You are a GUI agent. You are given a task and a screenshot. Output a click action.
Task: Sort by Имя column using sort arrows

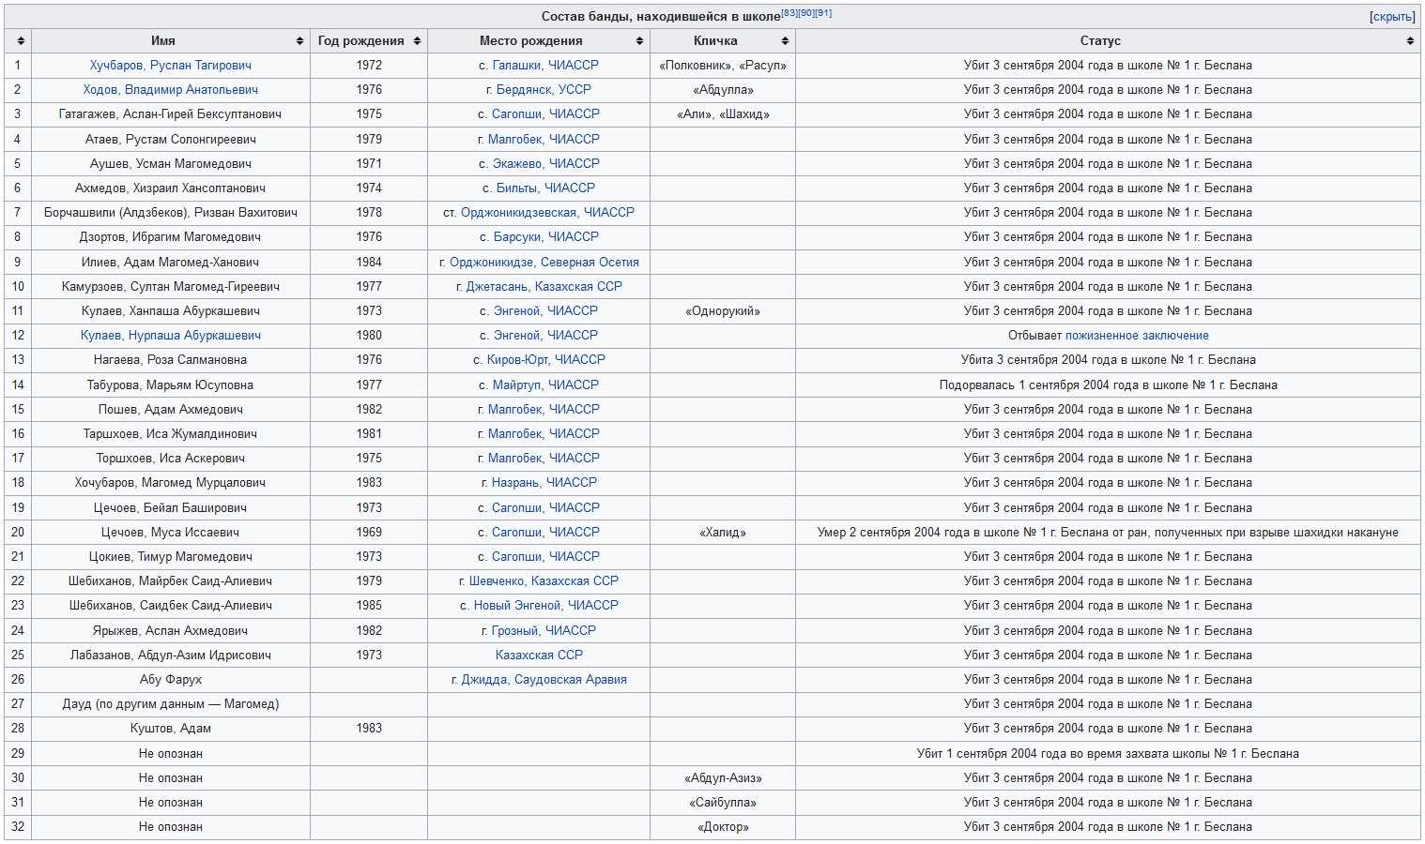click(299, 41)
